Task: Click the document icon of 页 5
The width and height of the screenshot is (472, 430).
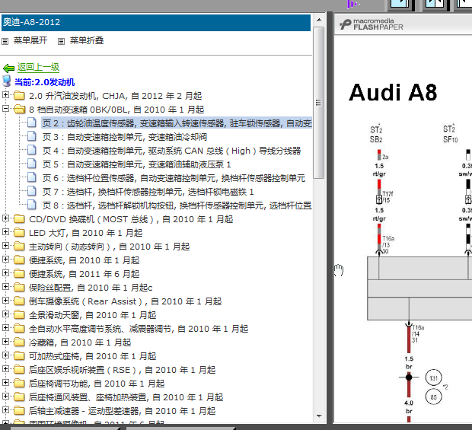Action: 32,164
